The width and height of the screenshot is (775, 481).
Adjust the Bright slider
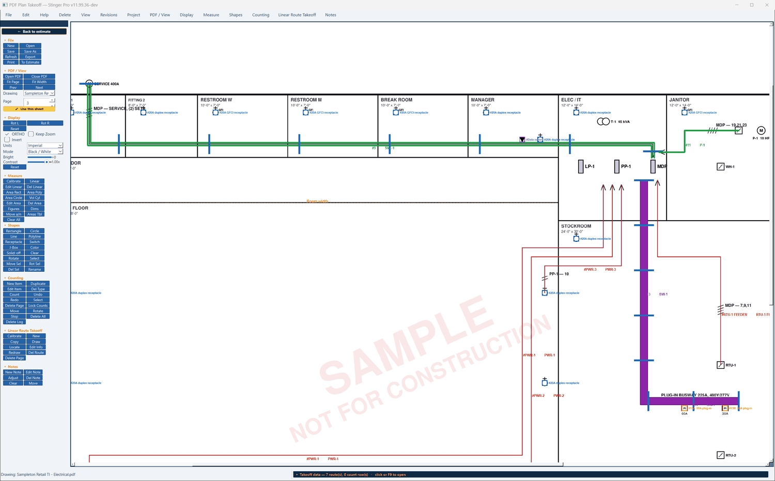(40, 157)
